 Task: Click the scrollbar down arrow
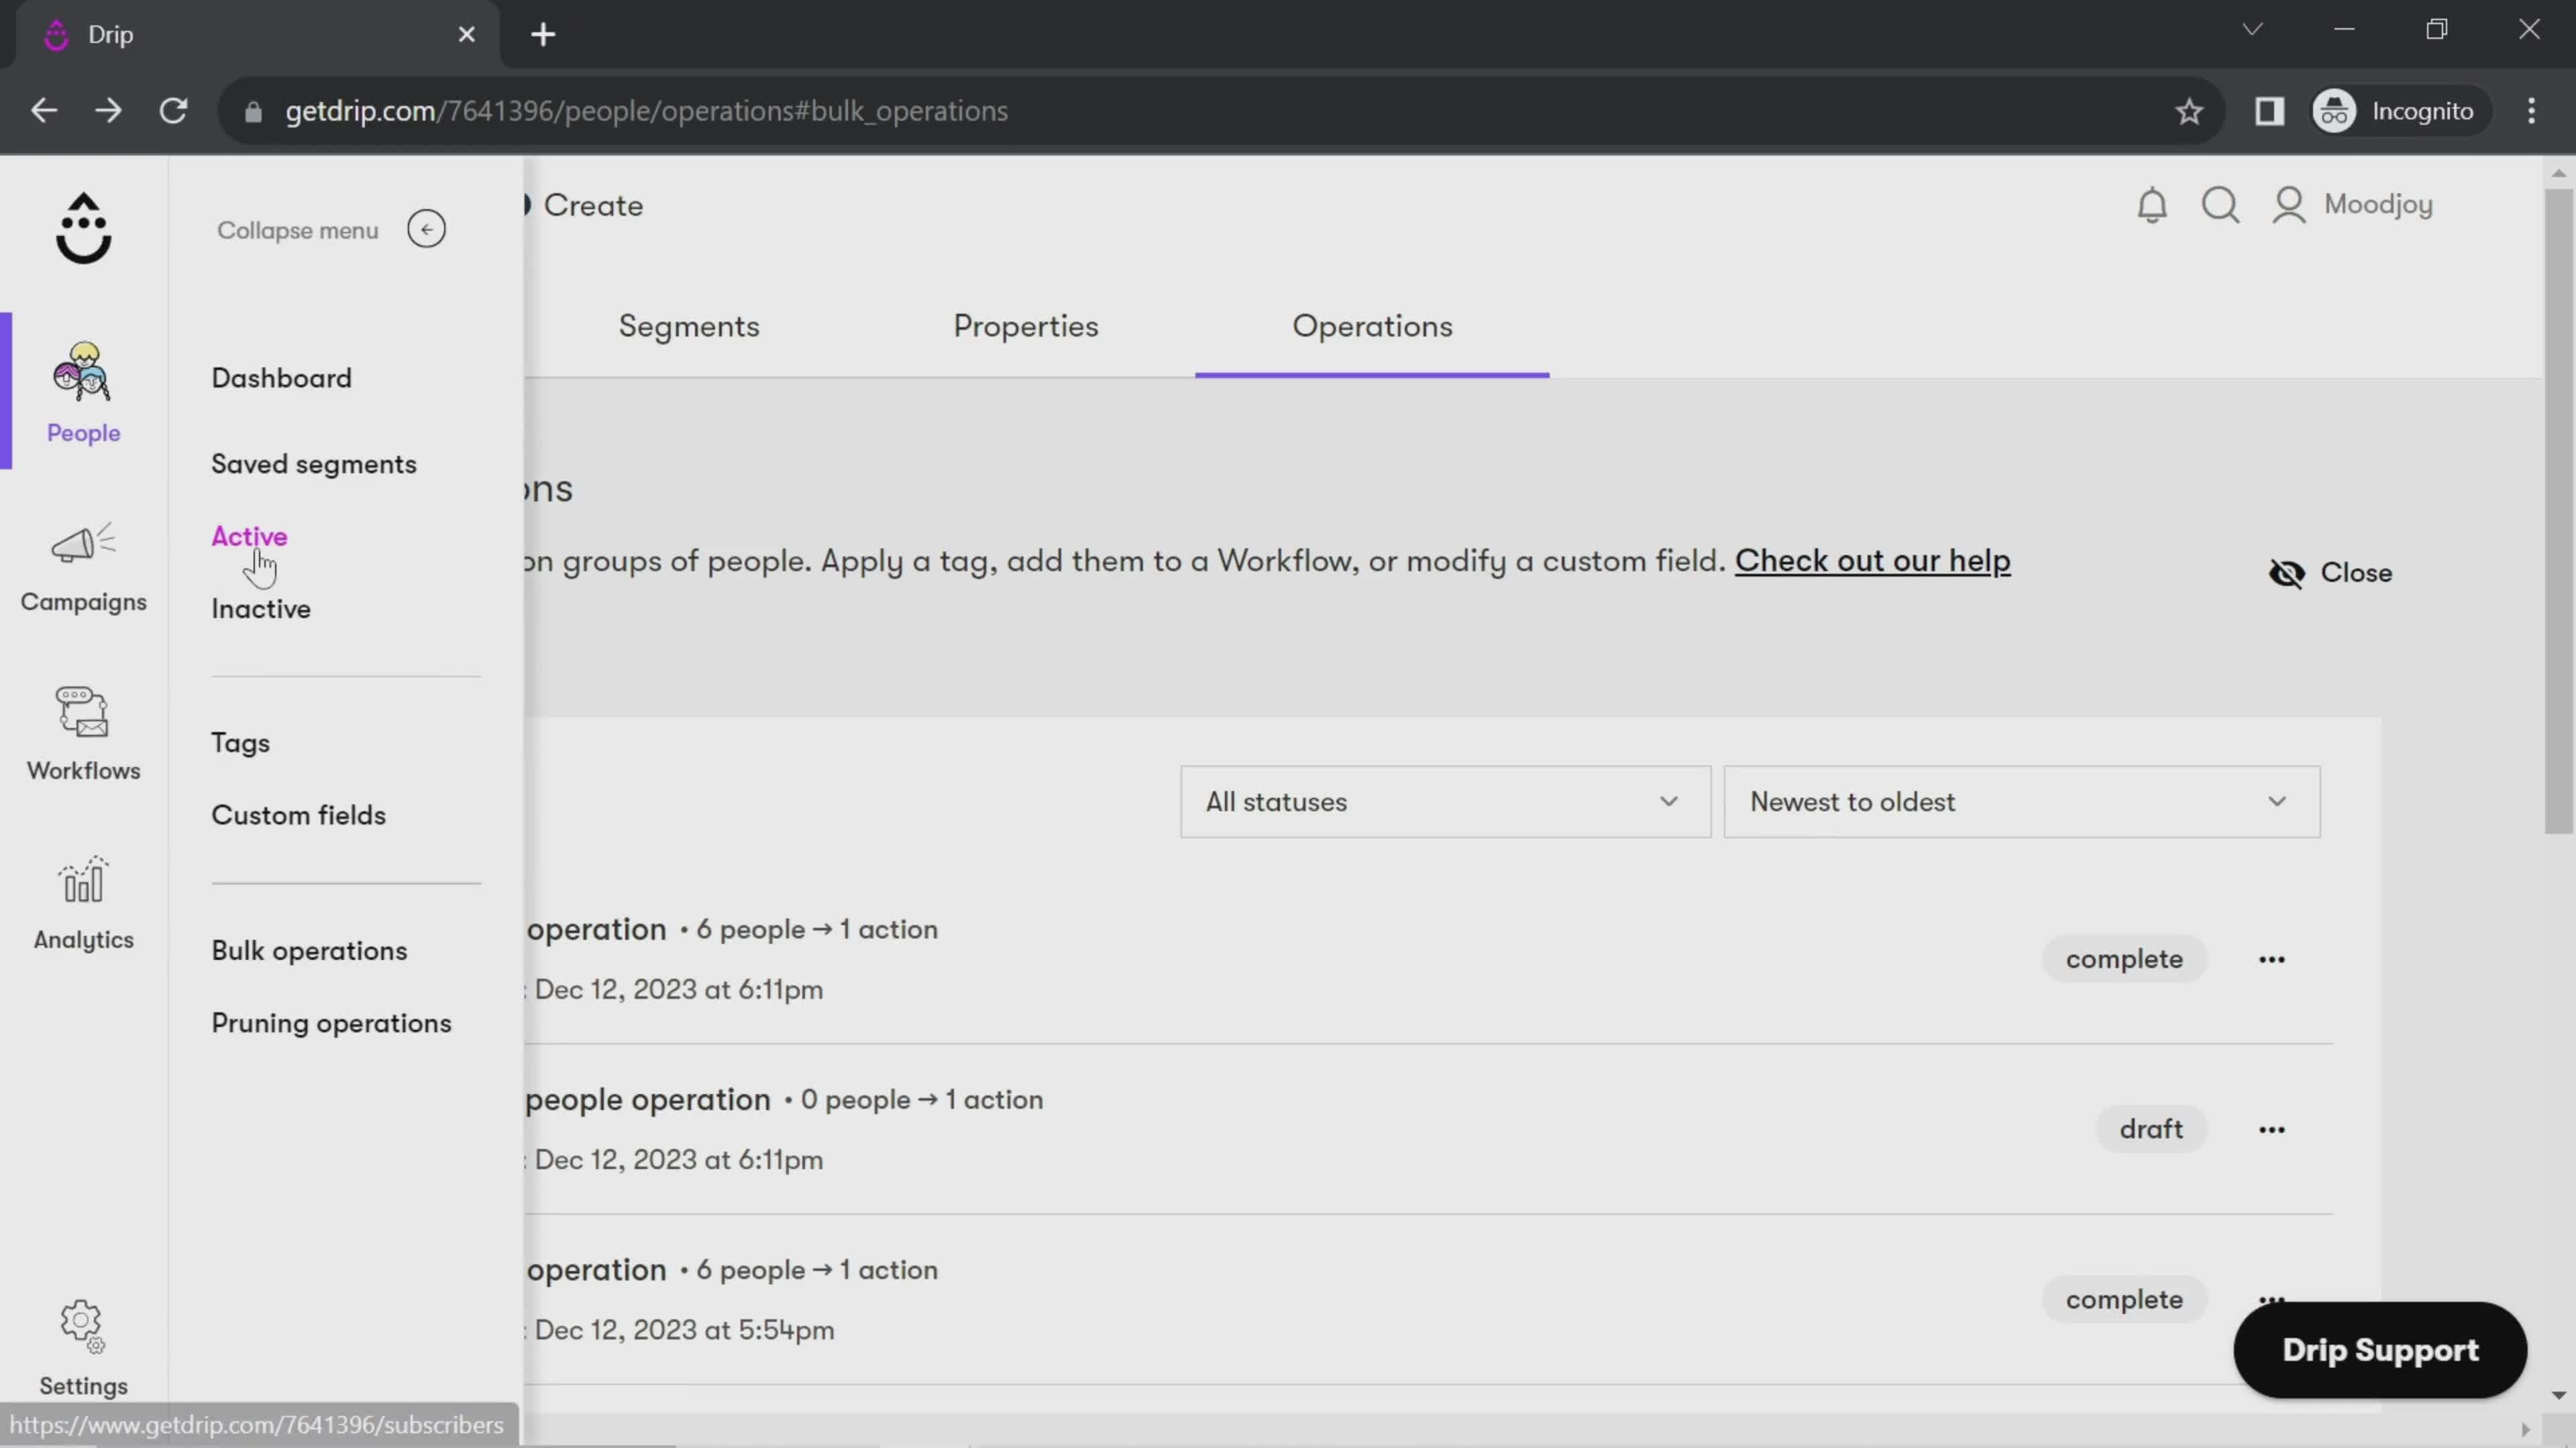click(x=2558, y=1395)
